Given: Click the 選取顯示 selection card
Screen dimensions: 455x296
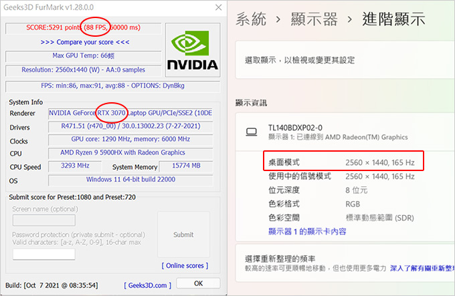Looking at the screenshot, I should click(345, 59).
